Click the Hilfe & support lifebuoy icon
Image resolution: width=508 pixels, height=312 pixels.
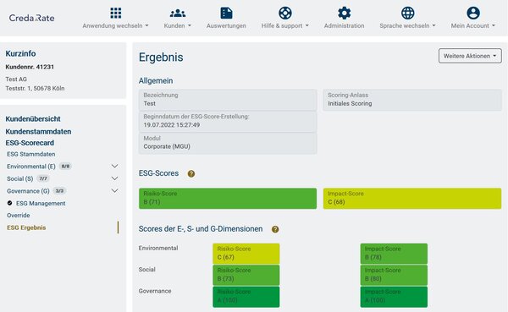(285, 13)
